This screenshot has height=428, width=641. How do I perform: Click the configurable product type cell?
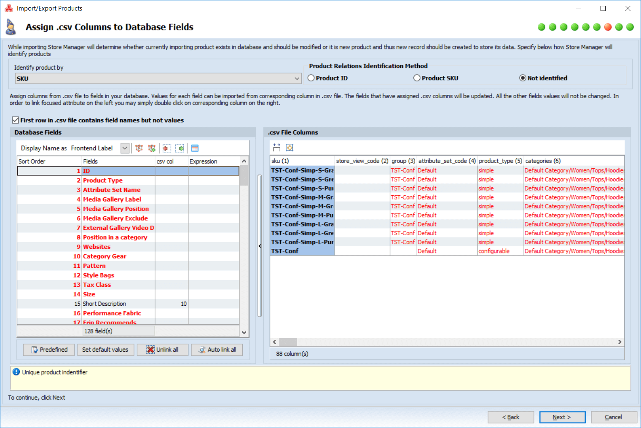coord(501,251)
